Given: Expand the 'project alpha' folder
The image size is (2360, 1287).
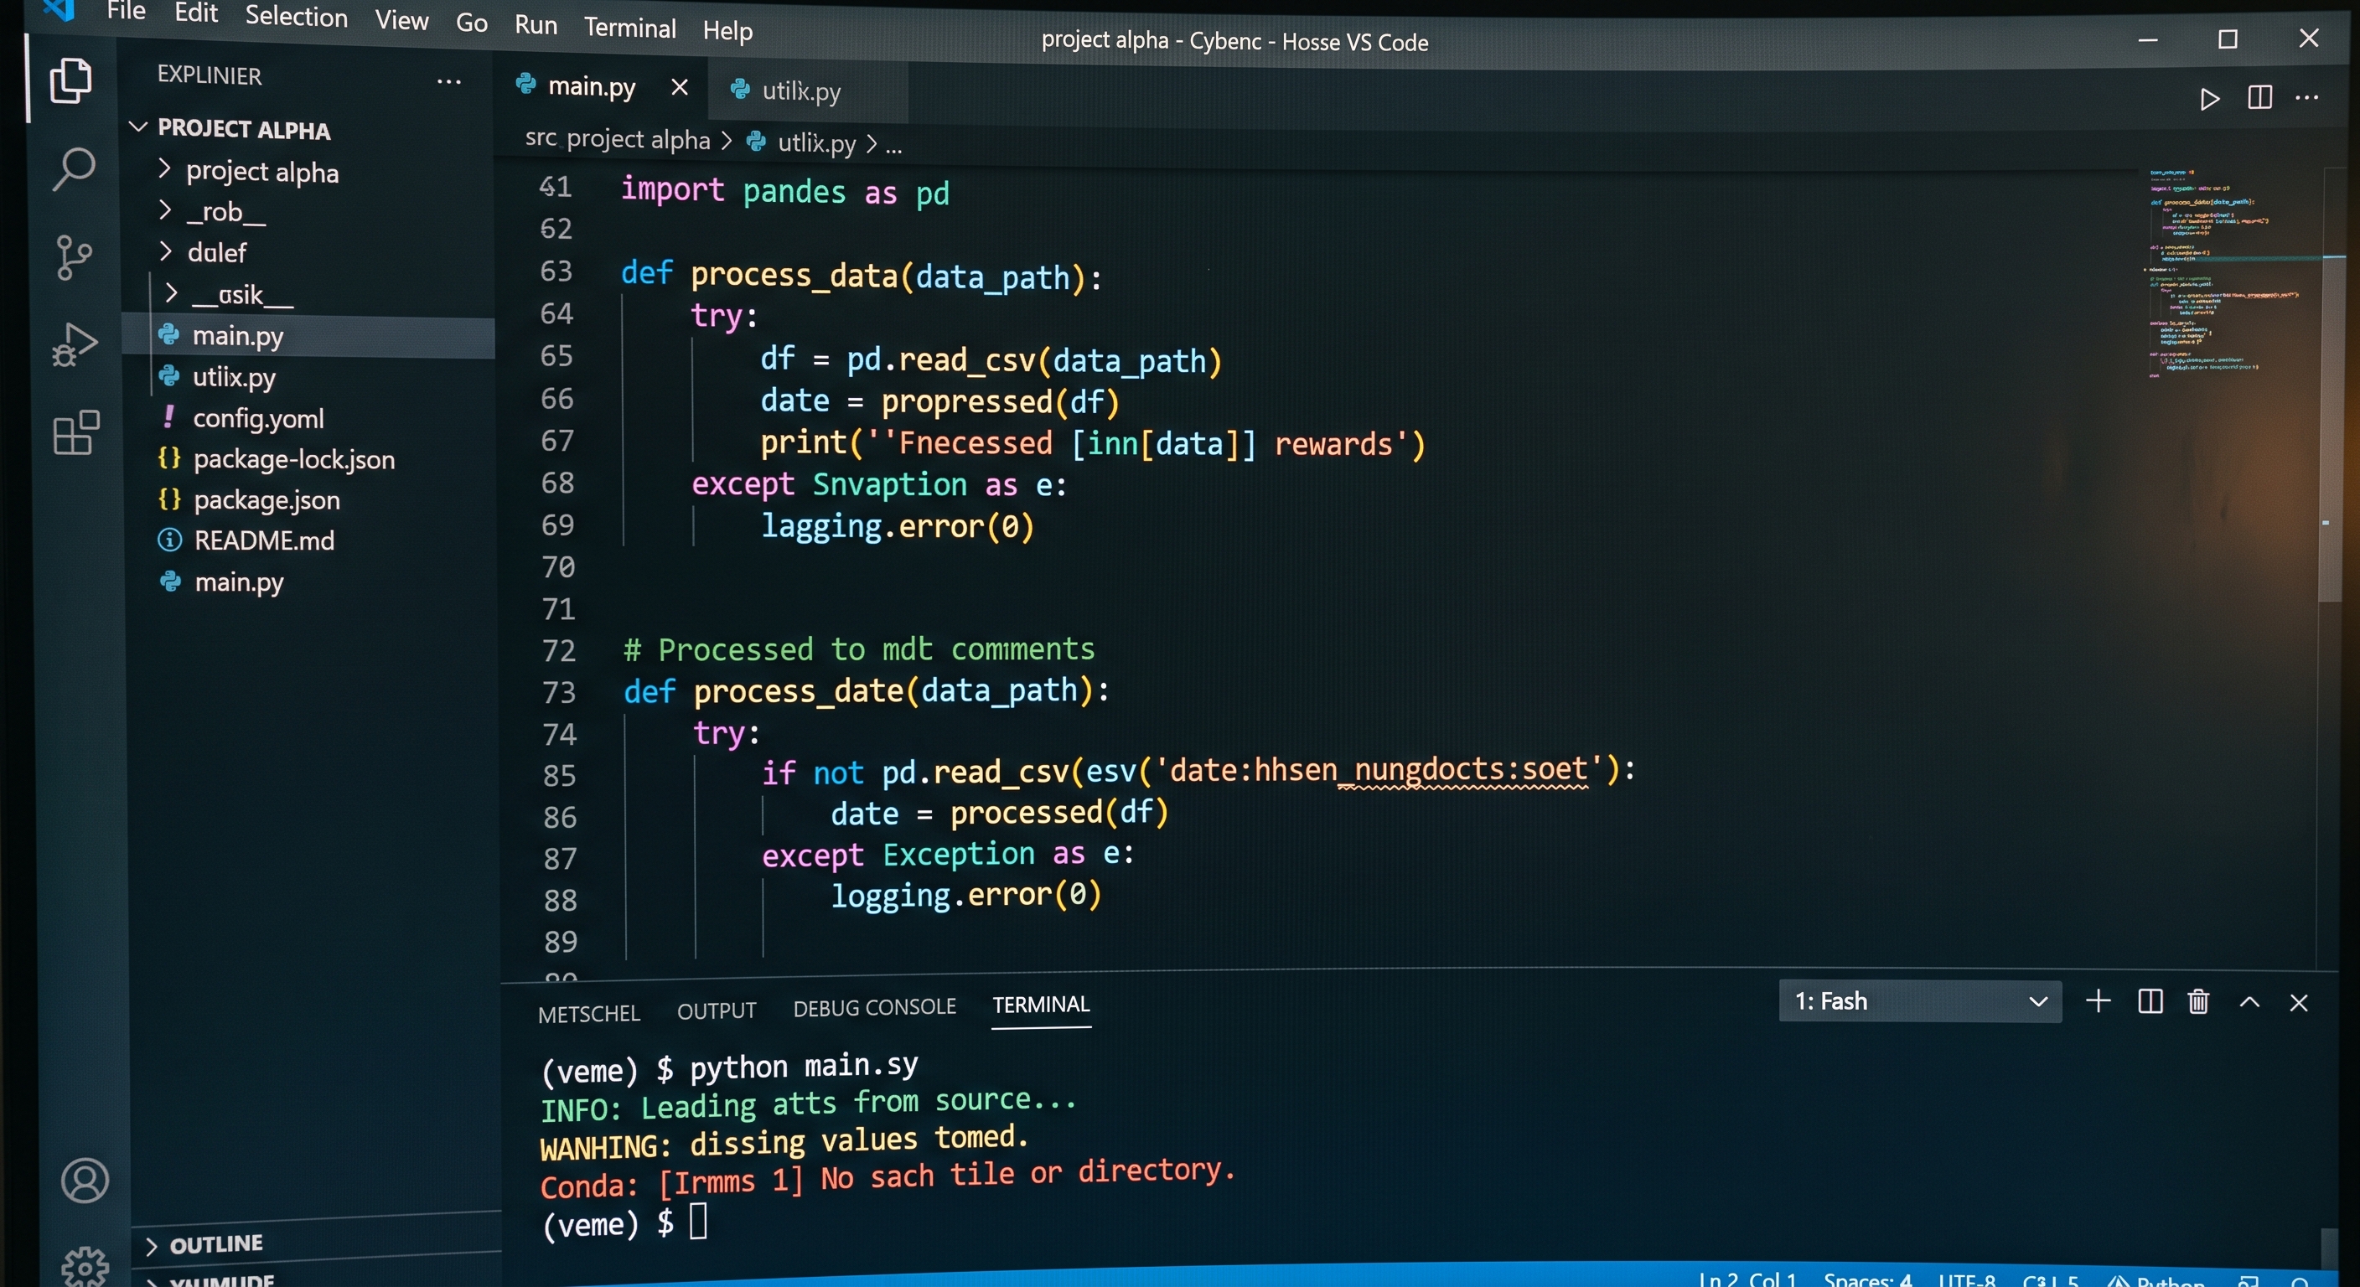Looking at the screenshot, I should 262,173.
